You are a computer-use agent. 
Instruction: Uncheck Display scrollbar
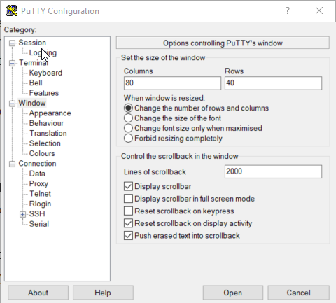(x=157, y=187)
